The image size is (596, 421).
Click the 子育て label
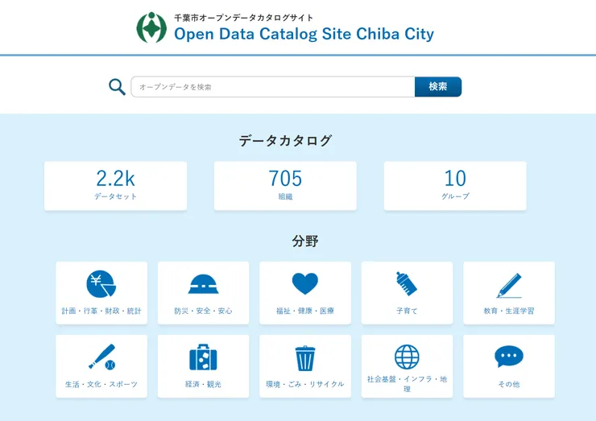[407, 311]
